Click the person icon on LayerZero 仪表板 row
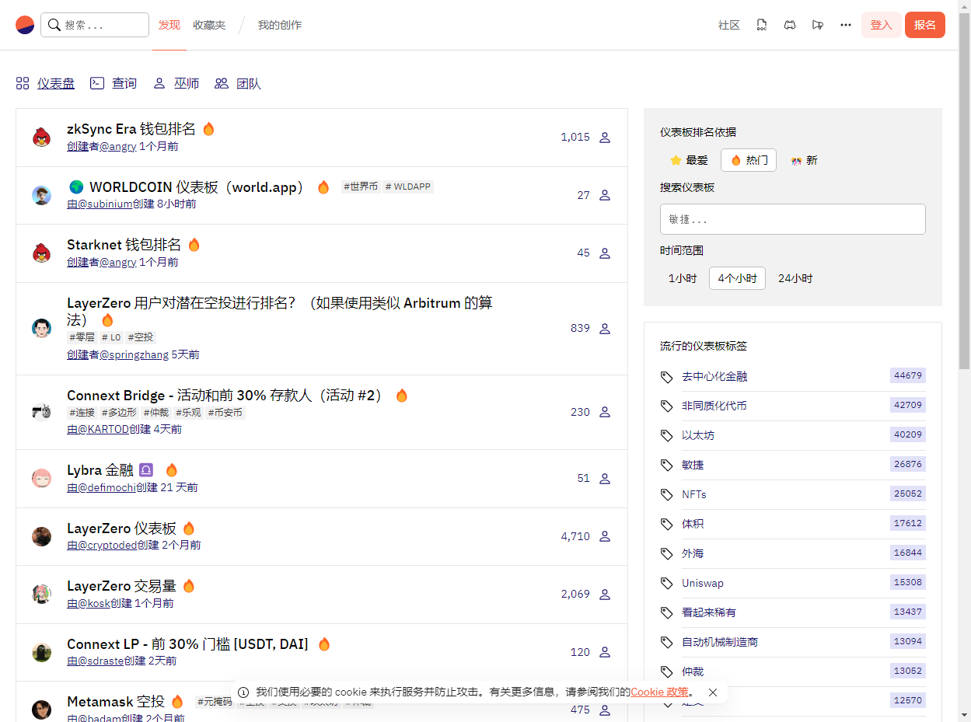Image resolution: width=971 pixels, height=722 pixels. click(605, 537)
